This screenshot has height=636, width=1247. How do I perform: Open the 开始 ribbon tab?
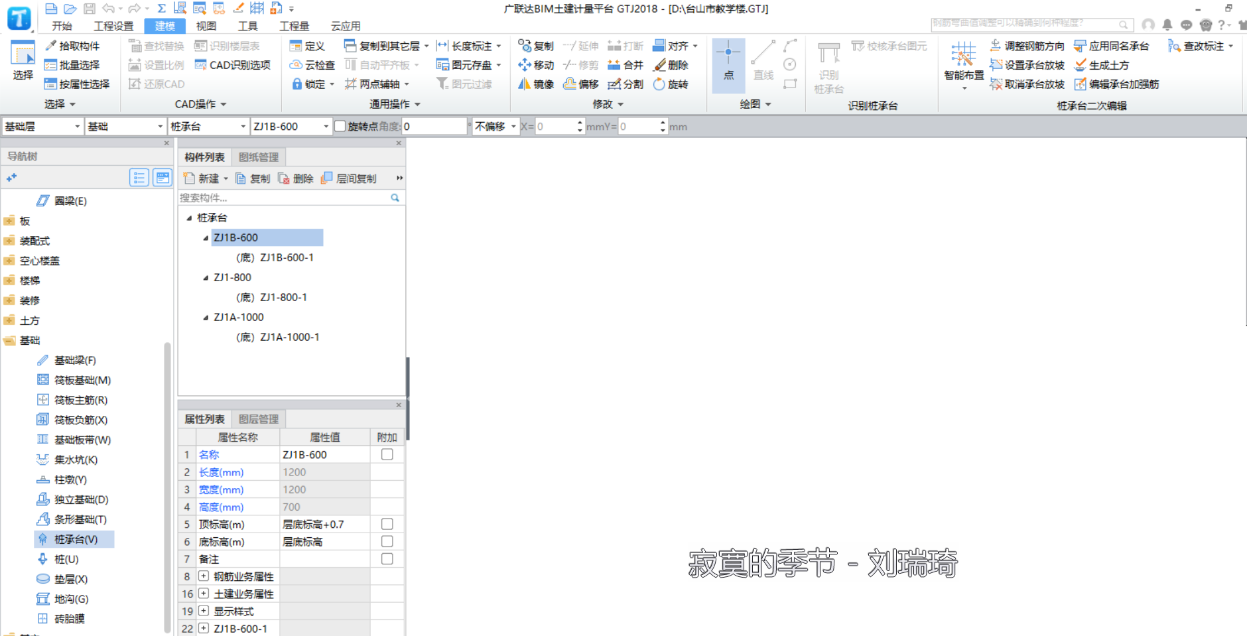[x=62, y=26]
